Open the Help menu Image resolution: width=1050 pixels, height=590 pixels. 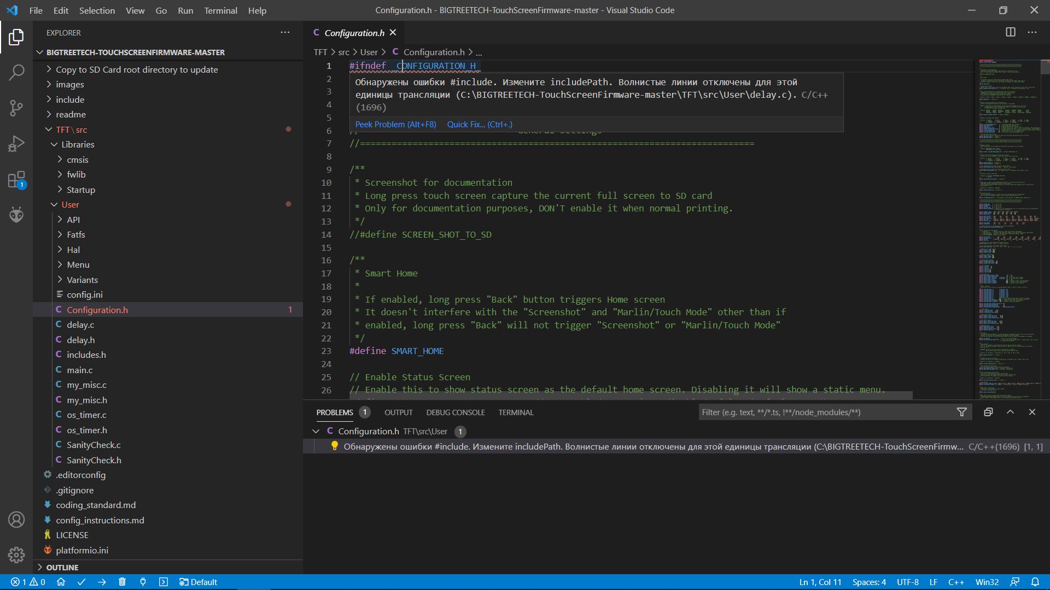pos(257,10)
